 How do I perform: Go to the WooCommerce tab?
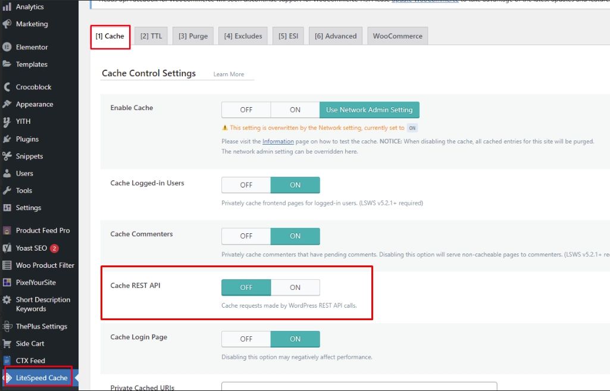coord(398,36)
